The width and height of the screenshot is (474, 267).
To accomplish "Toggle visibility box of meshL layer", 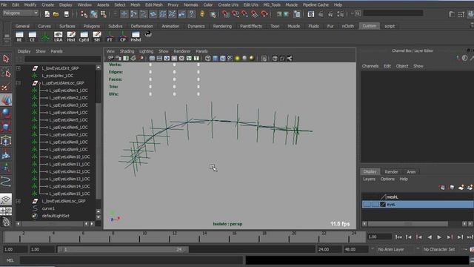I will pos(367,197).
